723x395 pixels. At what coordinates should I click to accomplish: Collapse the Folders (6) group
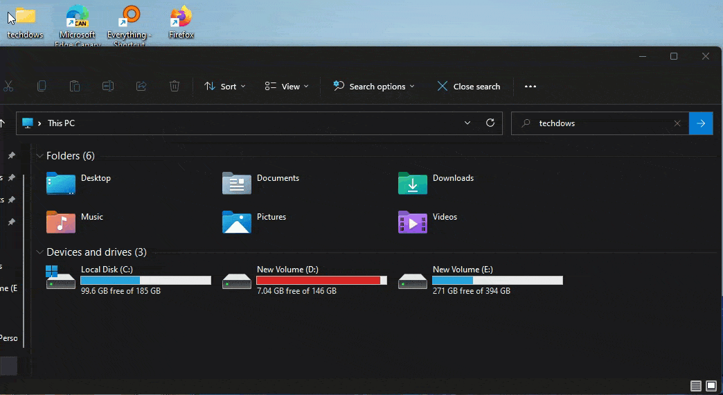[39, 156]
